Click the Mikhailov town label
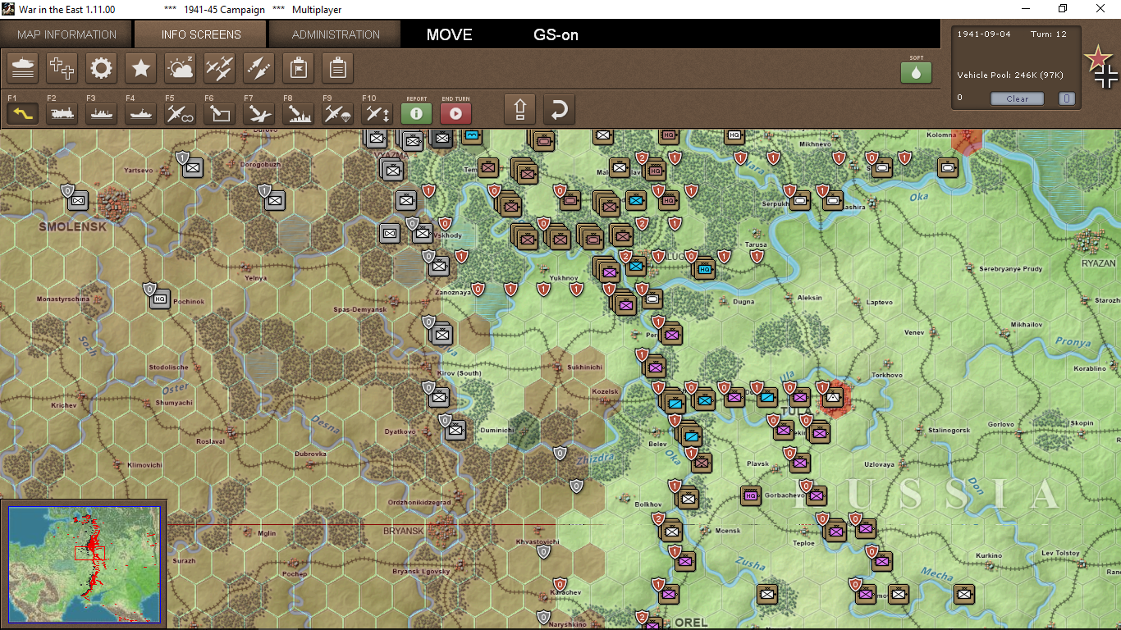Image resolution: width=1121 pixels, height=630 pixels. [1027, 325]
